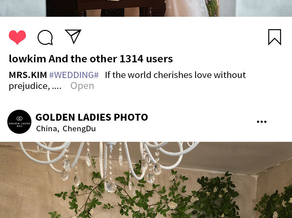Open the chandelier photo post
292x218 pixels.
[146, 180]
